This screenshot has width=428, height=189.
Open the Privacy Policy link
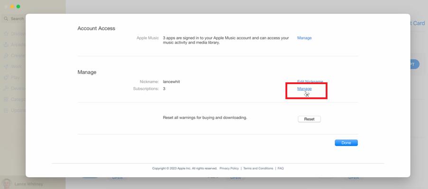click(x=229, y=168)
